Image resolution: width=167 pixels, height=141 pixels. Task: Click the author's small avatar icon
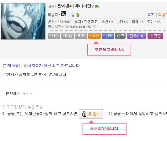pos(64,14)
